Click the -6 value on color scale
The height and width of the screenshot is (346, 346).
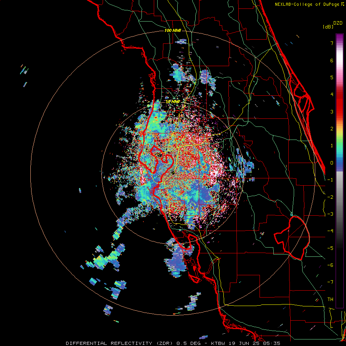(x=330, y=265)
